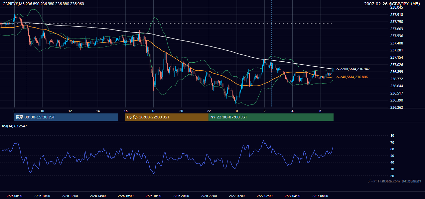Click hour label 14 under price chart
Viewport: 425px width, 199px height.
(x=98, y=111)
